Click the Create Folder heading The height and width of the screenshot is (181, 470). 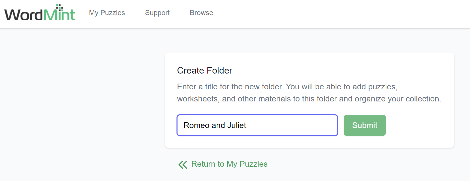click(204, 71)
